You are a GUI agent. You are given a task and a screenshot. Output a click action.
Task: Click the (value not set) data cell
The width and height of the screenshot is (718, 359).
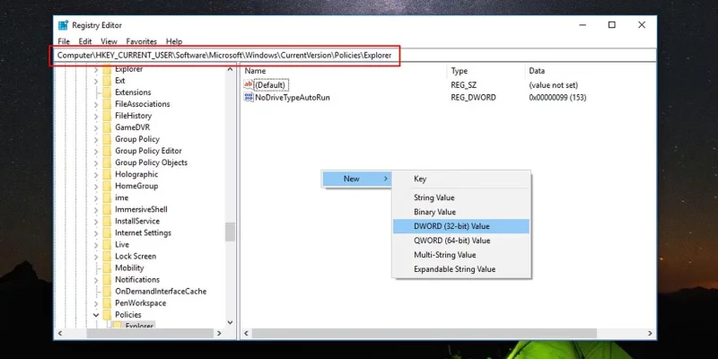[x=554, y=85]
